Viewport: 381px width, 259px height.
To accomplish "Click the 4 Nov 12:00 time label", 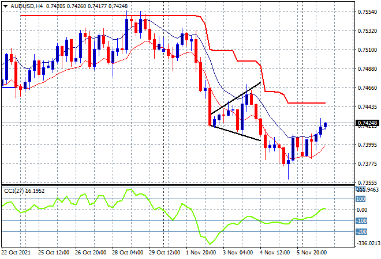I will point(275,253).
